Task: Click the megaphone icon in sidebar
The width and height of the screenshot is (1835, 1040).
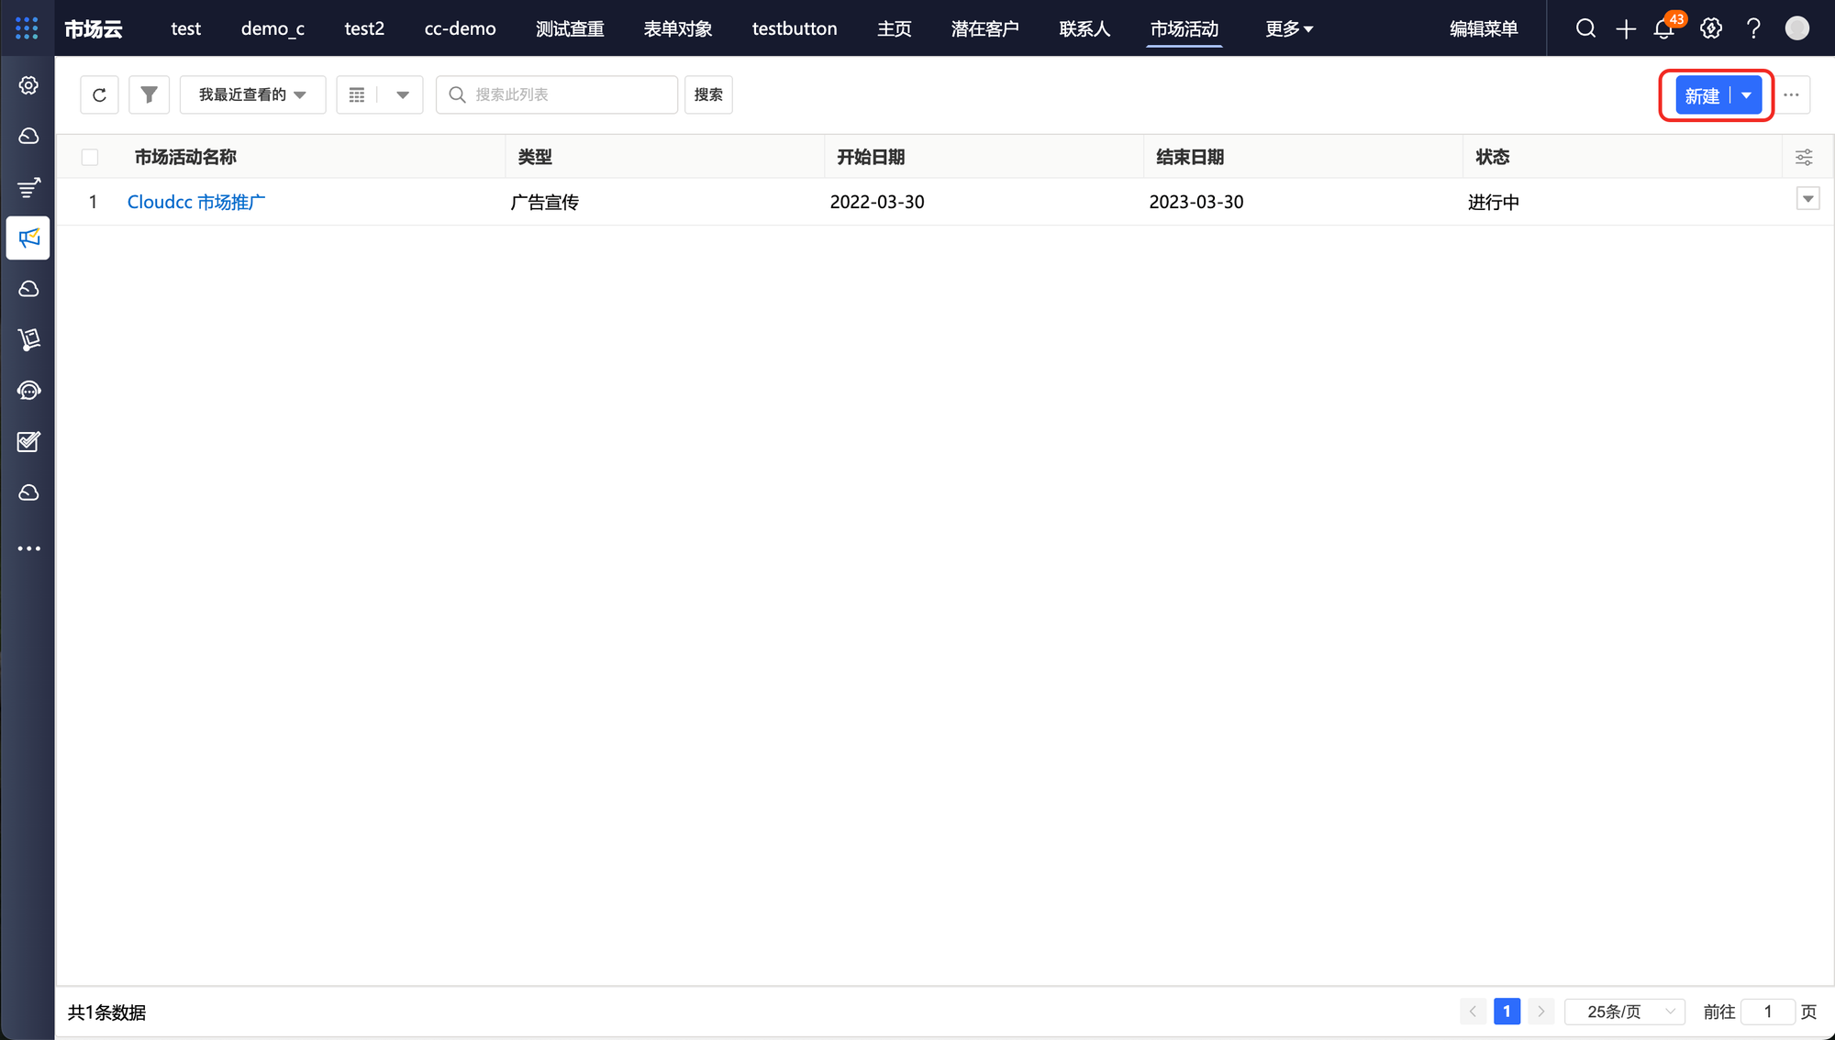Action: (28, 238)
